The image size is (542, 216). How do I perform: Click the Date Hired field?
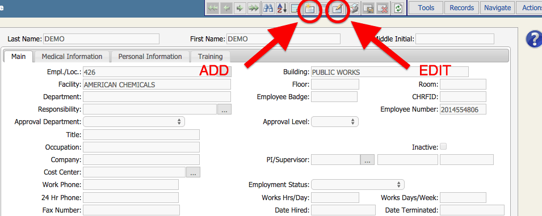coord(343,210)
